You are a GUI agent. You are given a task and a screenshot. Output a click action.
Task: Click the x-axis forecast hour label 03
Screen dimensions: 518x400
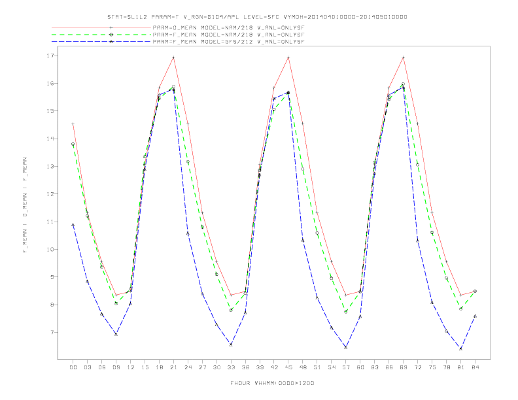tap(88, 367)
